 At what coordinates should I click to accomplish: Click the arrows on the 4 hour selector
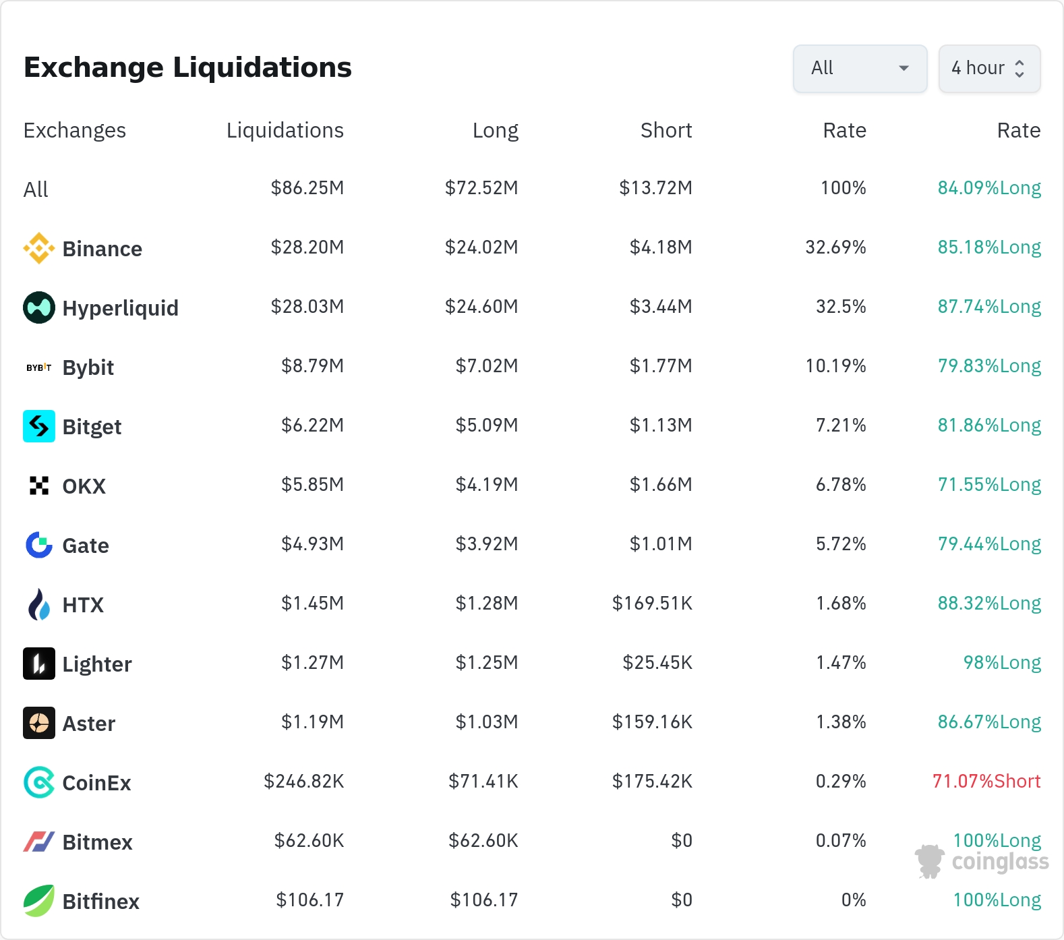(1019, 68)
